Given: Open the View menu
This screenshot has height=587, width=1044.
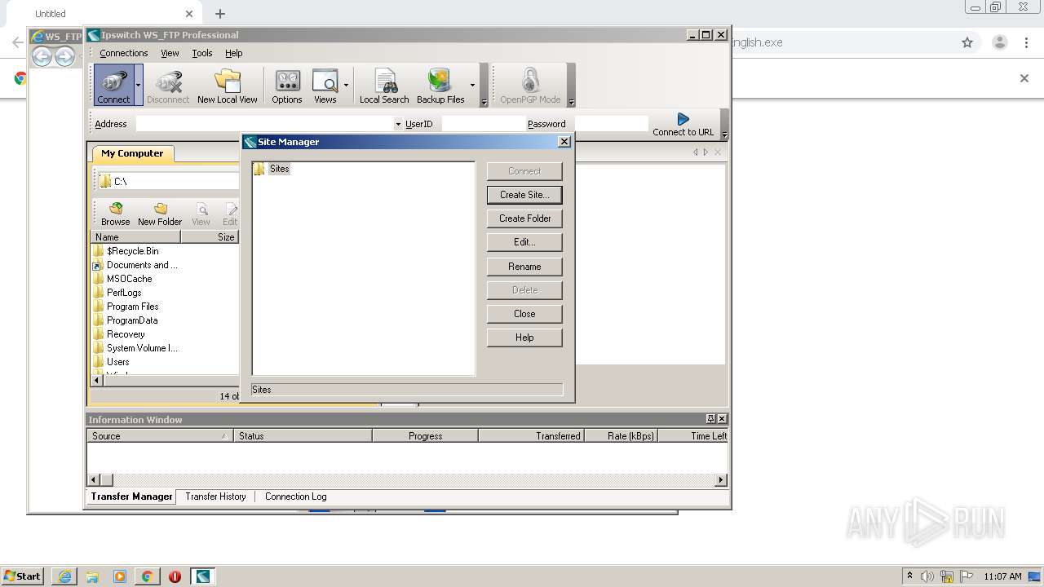Looking at the screenshot, I should [170, 53].
